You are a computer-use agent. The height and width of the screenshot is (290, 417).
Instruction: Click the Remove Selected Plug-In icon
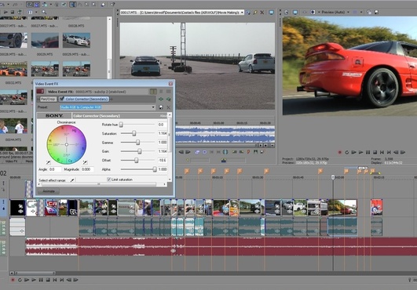point(168,99)
